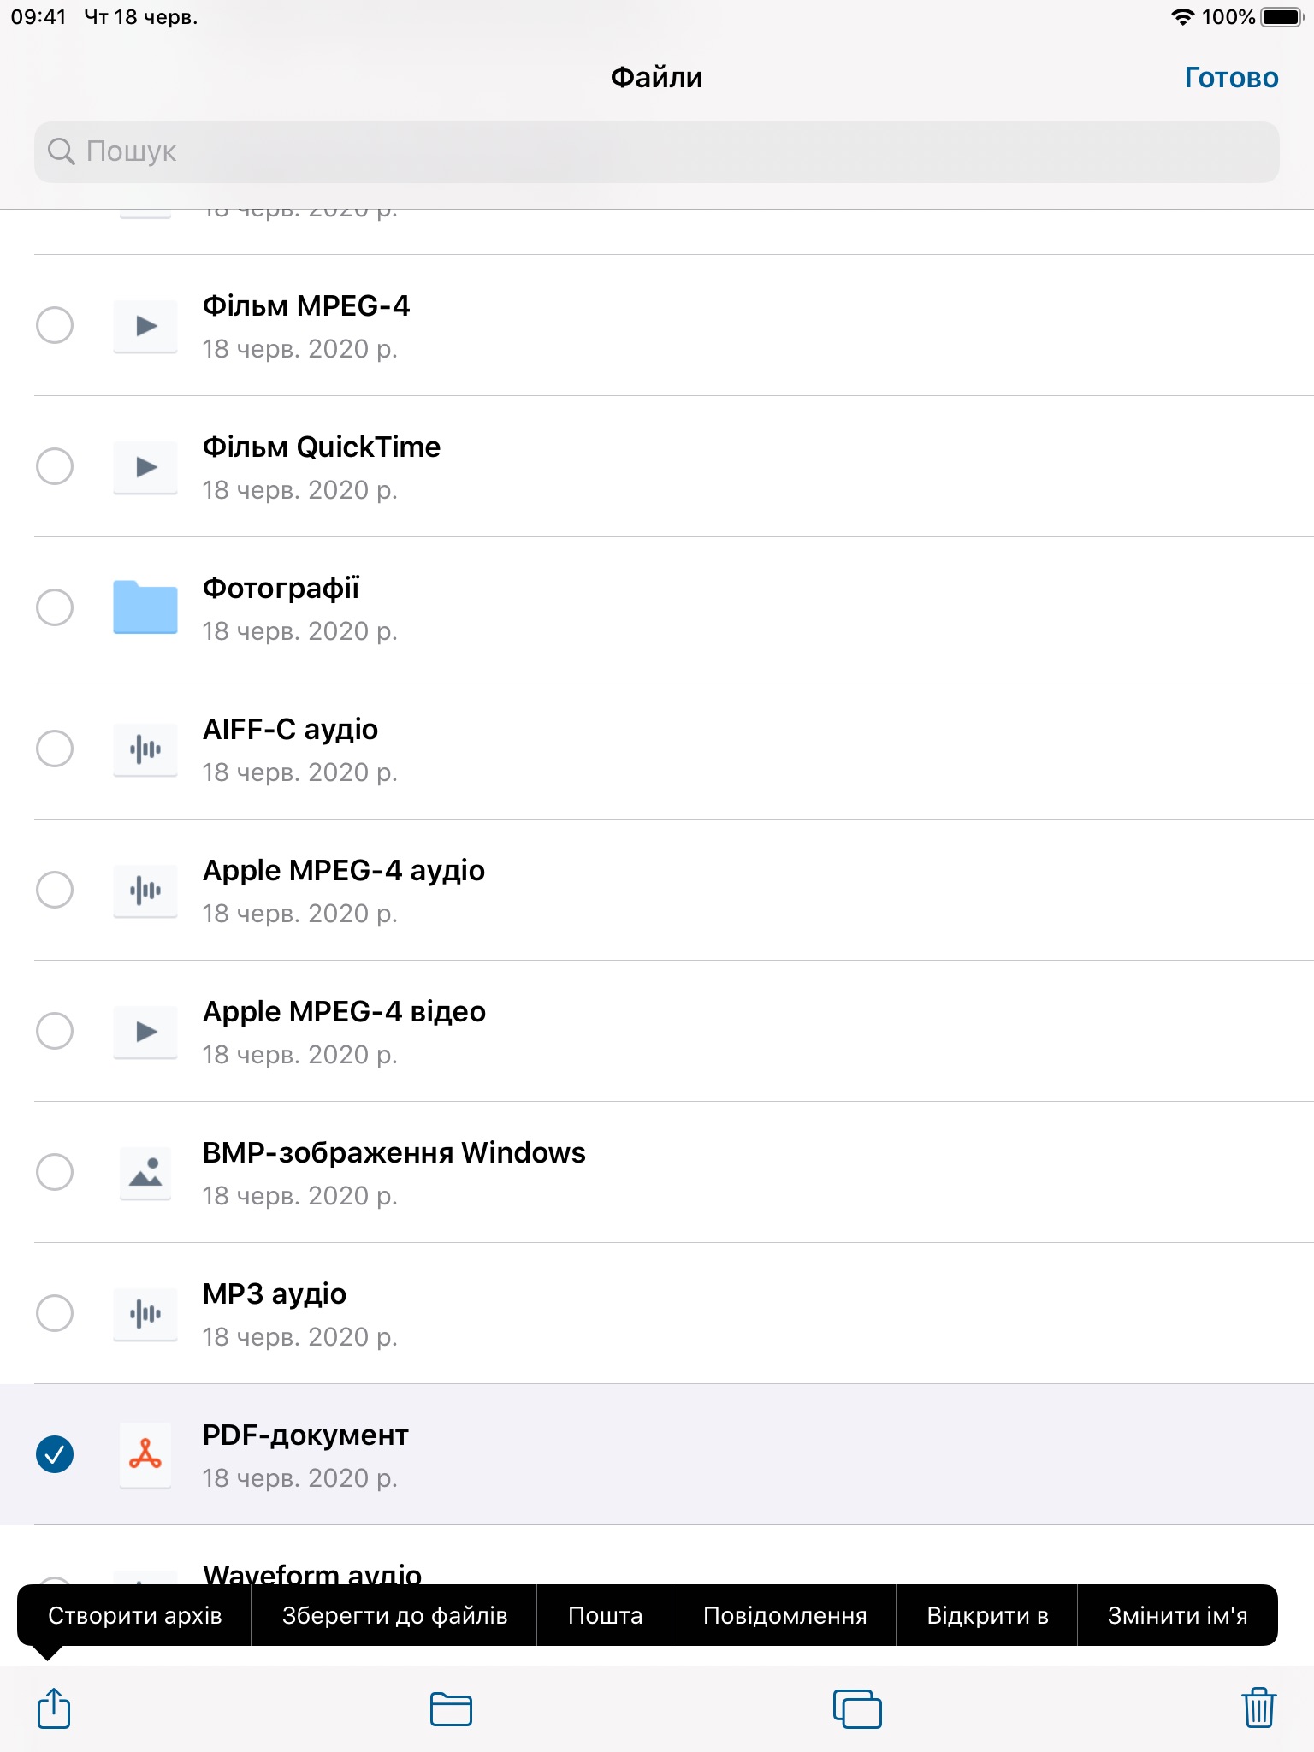Tap the Фотографії folder name
This screenshot has width=1314, height=1752.
pos(281,589)
